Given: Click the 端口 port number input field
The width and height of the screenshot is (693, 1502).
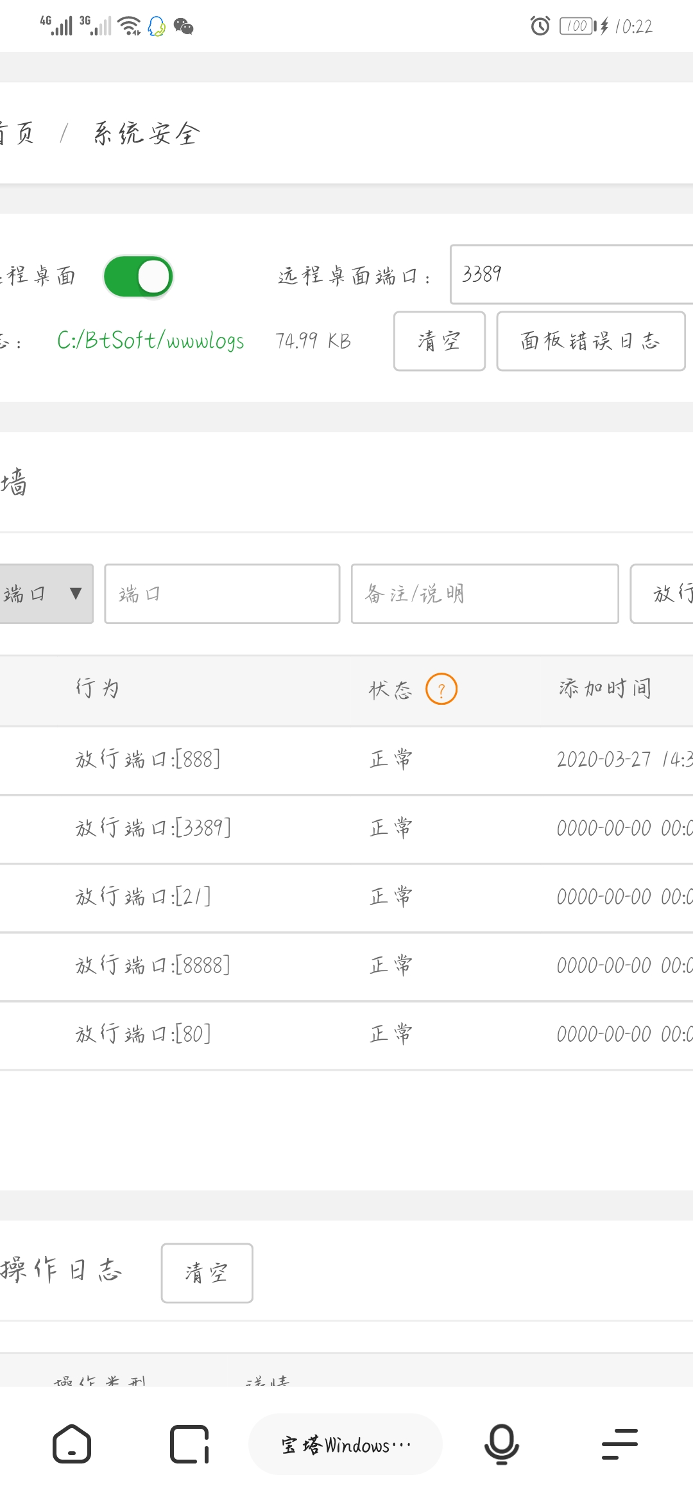Looking at the screenshot, I should pos(222,594).
